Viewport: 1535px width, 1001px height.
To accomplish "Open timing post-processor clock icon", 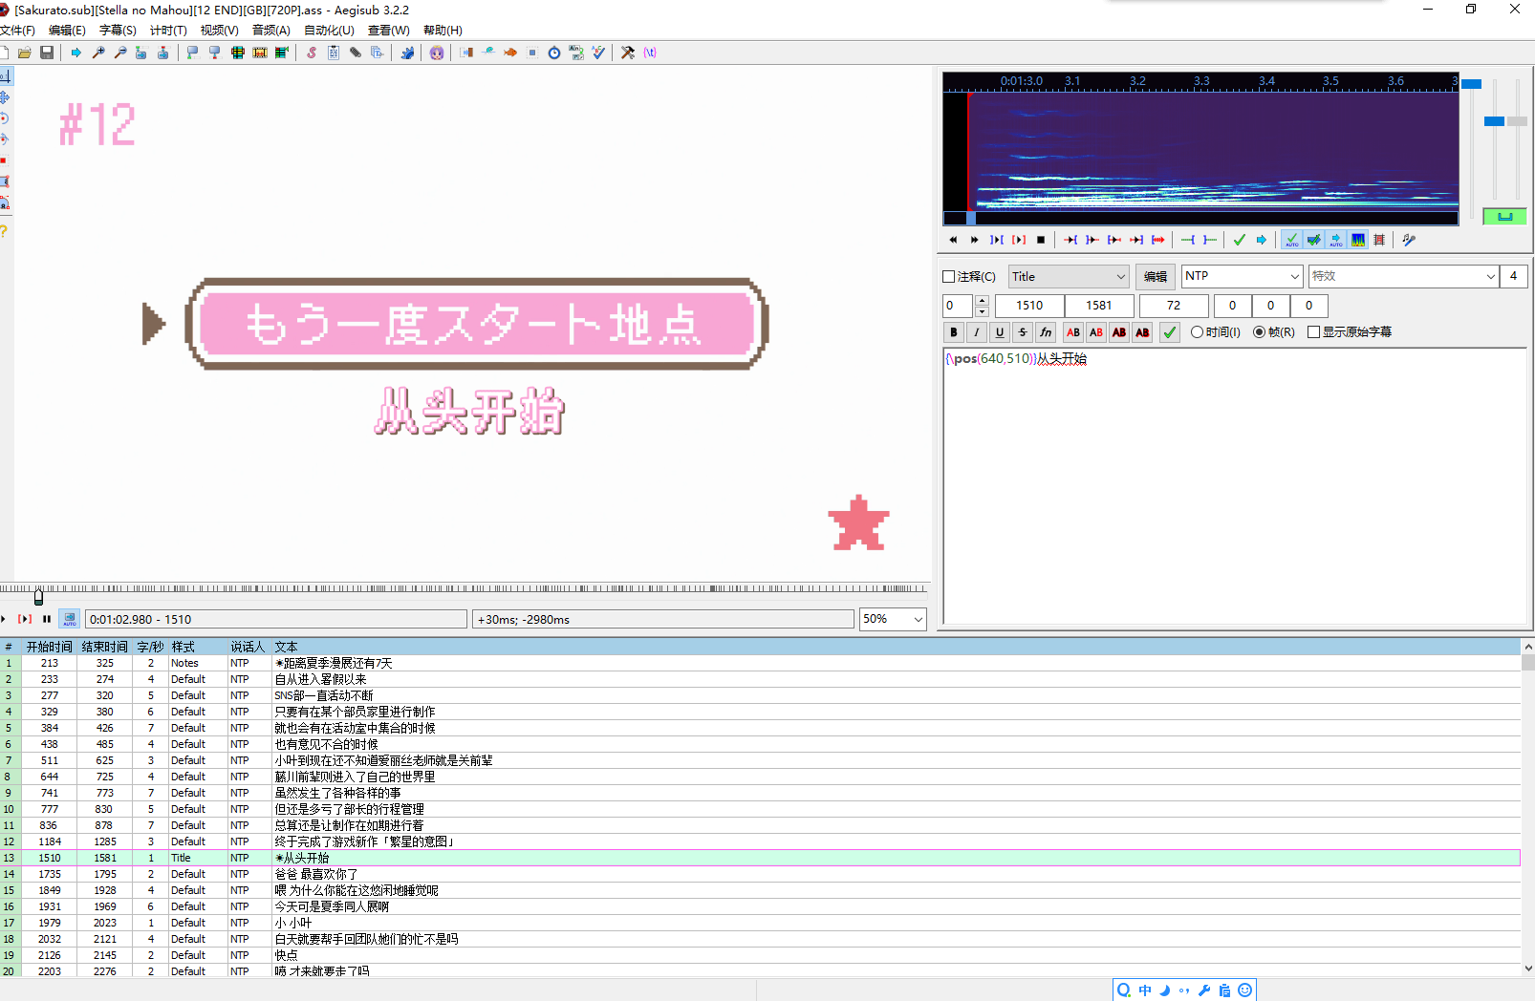I will pyautogui.click(x=554, y=53).
